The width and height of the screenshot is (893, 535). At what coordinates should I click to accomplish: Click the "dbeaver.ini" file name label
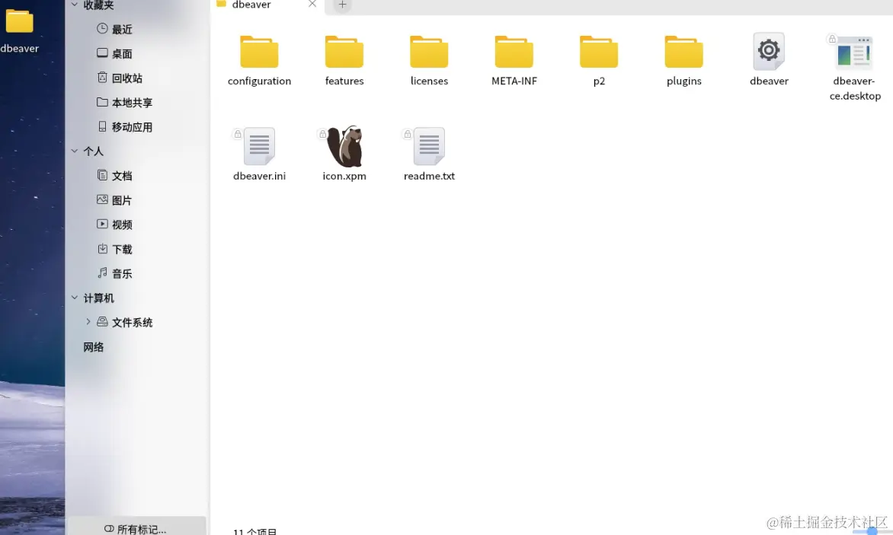click(259, 177)
